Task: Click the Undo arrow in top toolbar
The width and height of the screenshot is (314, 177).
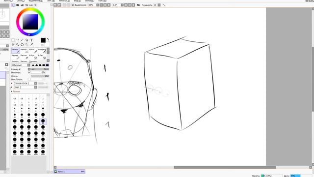Action: pyautogui.click(x=55, y=5)
